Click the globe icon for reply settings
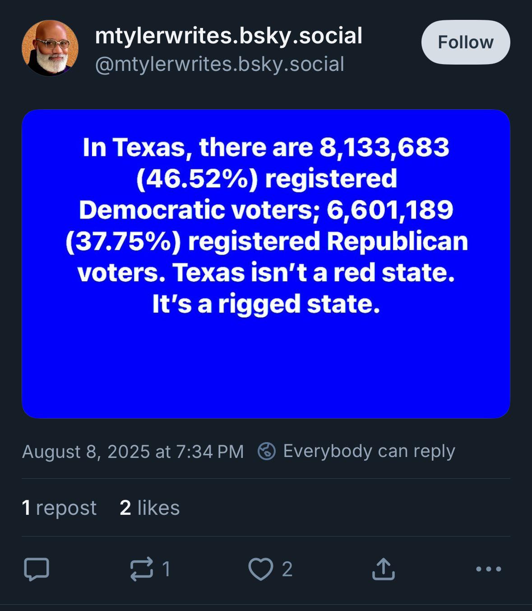Screen dimensions: 532x611 pyautogui.click(x=266, y=451)
